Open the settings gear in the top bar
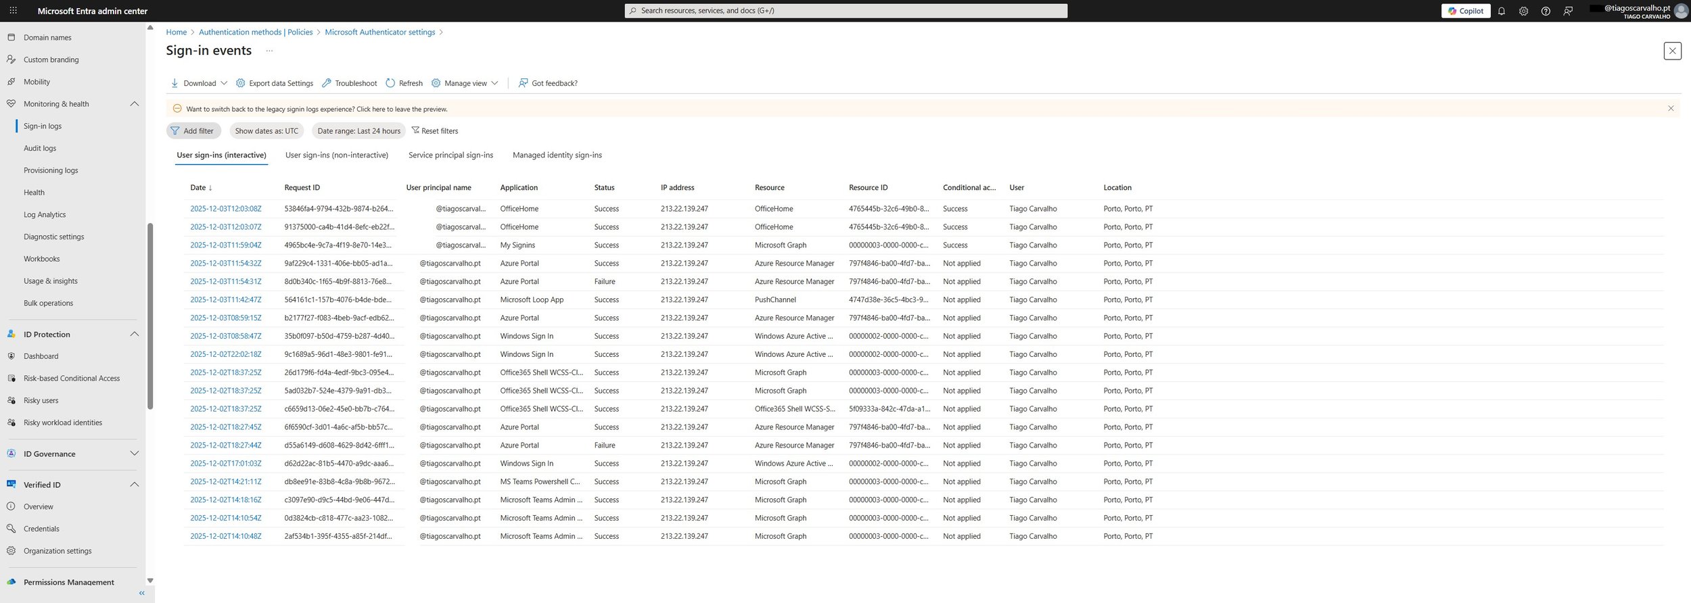 tap(1523, 11)
